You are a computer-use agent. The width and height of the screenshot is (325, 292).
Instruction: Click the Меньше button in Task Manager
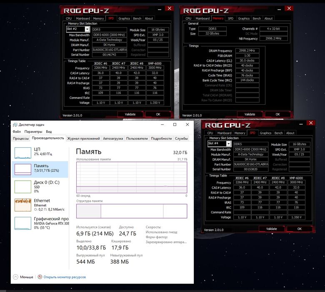click(27, 277)
